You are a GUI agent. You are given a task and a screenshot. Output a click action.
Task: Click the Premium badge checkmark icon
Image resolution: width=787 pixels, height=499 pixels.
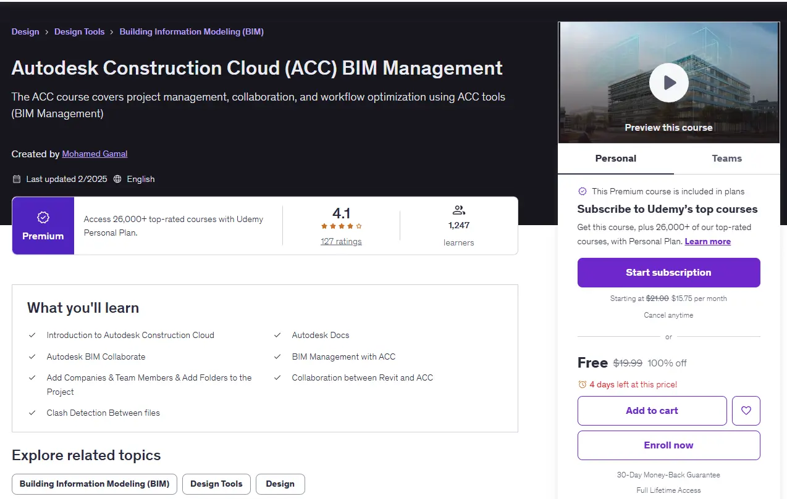click(x=43, y=217)
